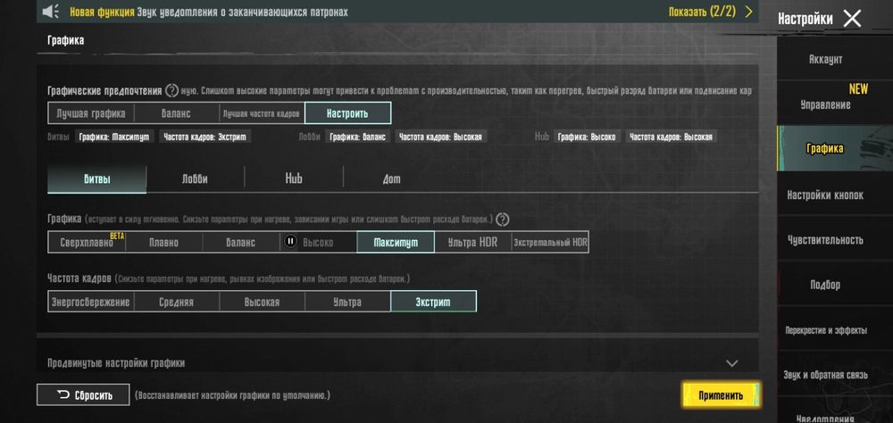Open Подбор settings section
The width and height of the screenshot is (893, 423).
click(825, 285)
